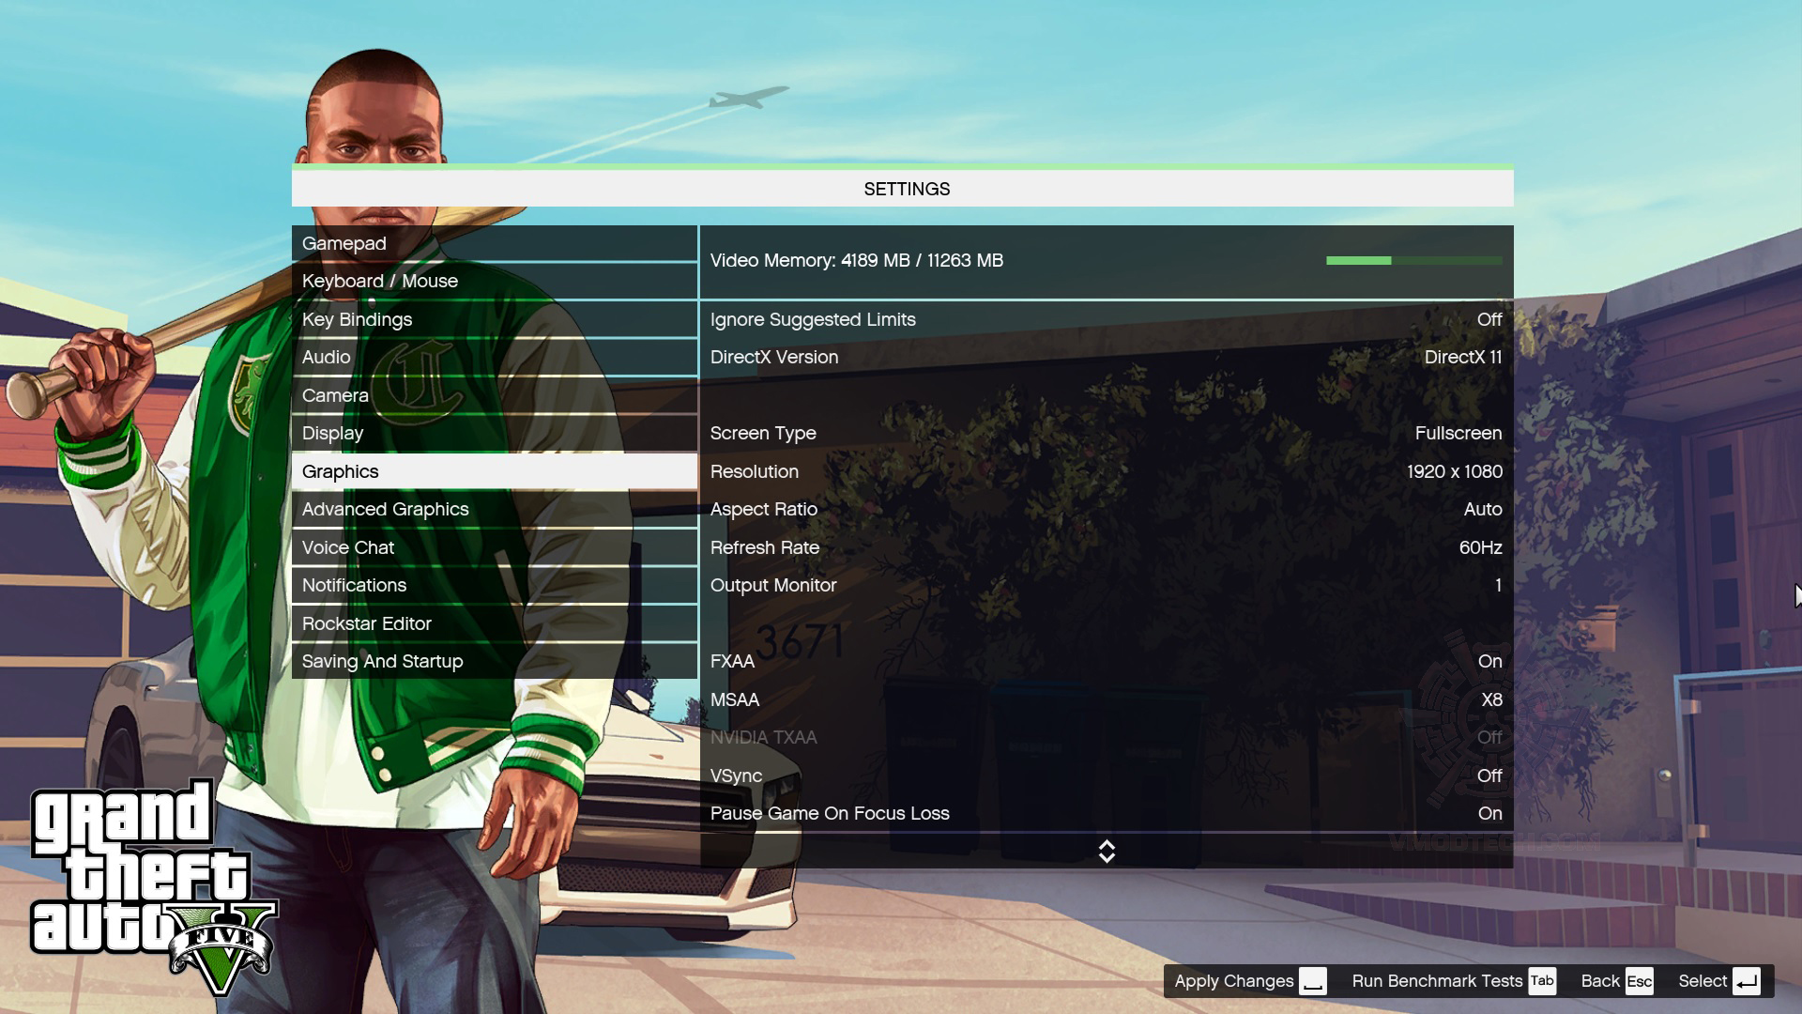Open the Resolution dropdown setting
The width and height of the screenshot is (1802, 1014).
click(1106, 470)
